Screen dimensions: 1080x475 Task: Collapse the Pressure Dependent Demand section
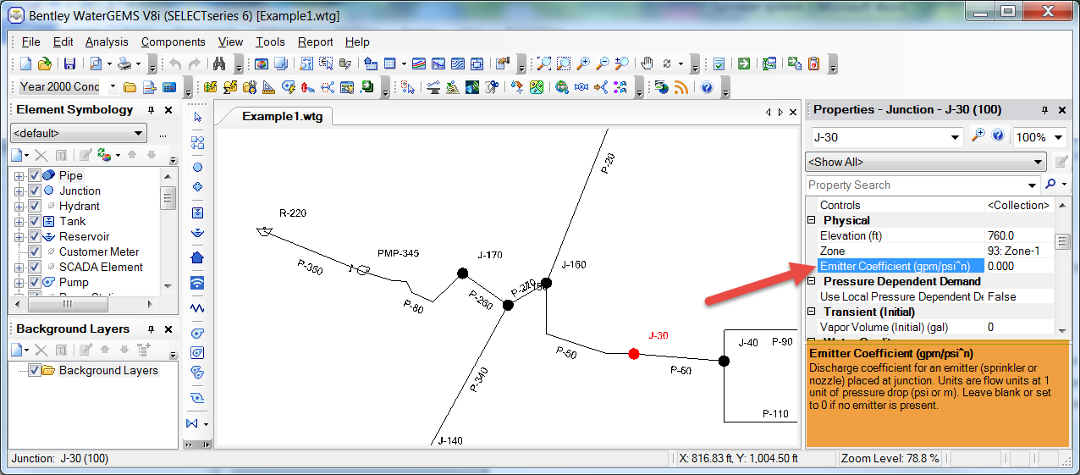[x=811, y=281]
